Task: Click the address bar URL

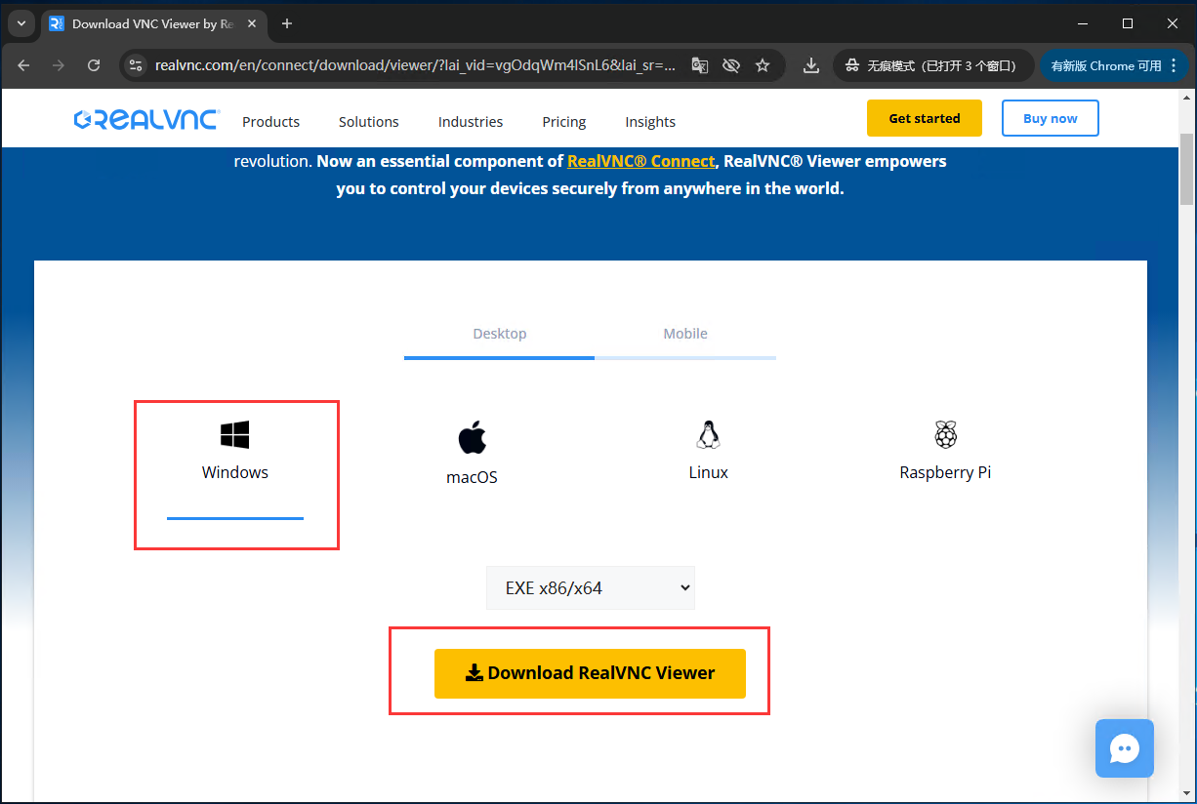Action: [x=415, y=65]
